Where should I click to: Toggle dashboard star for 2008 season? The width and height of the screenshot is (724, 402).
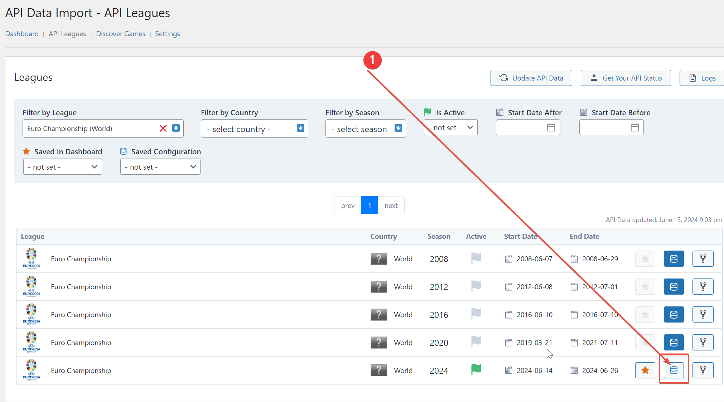pyautogui.click(x=645, y=258)
